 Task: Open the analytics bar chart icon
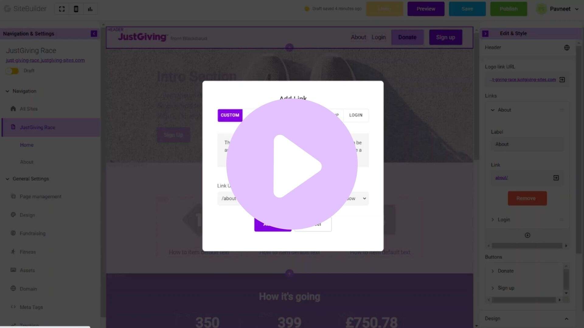[90, 9]
